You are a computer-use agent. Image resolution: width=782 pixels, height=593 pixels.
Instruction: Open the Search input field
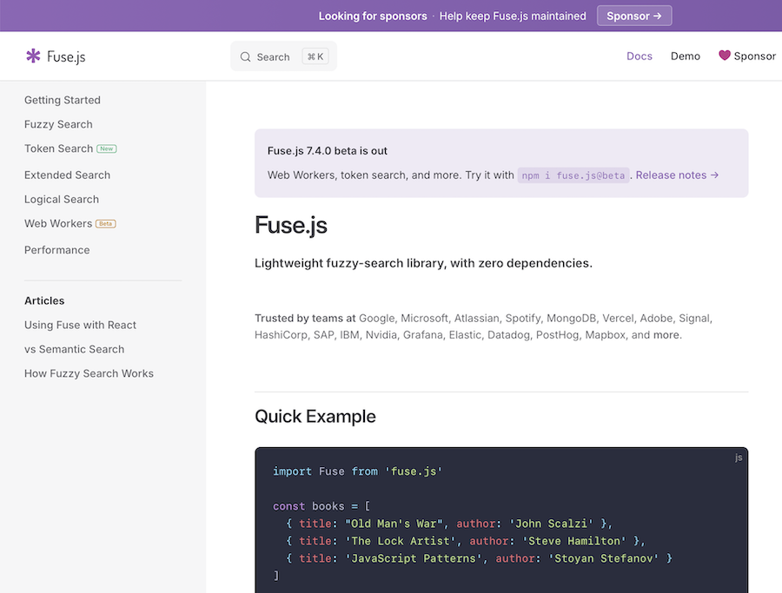tap(283, 56)
